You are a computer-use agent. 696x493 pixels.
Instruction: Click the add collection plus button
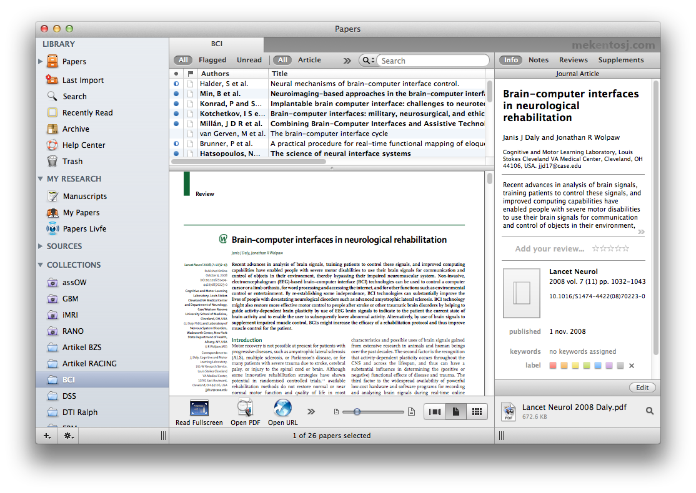click(47, 436)
